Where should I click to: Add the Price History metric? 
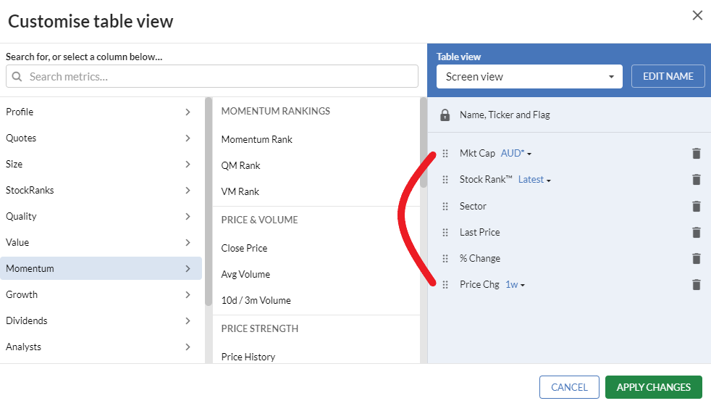(248, 357)
